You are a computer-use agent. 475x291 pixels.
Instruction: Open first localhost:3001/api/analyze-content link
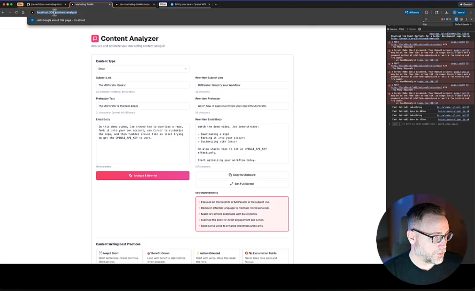click(416, 44)
